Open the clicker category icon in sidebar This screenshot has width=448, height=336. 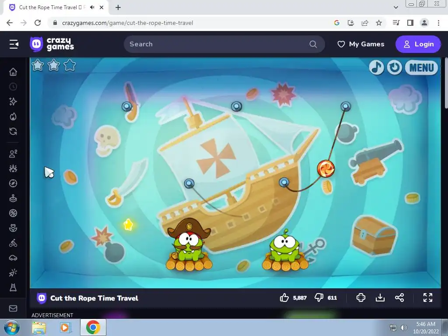13,273
